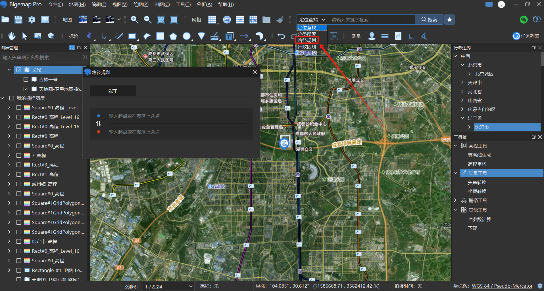Select the circle drawing tool
Screen dimensions: 544x291
187,36
